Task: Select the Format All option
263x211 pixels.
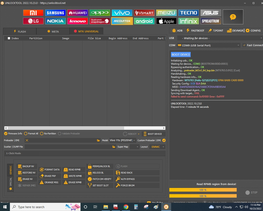Action: 31,134
